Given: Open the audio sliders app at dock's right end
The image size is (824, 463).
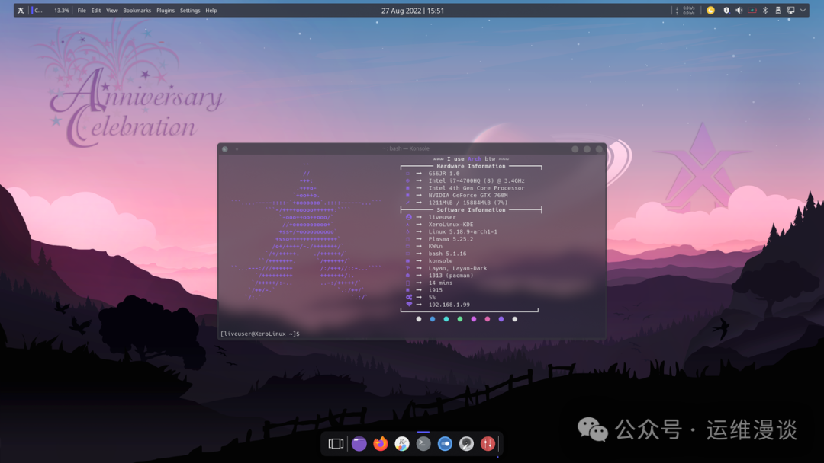Looking at the screenshot, I should (488, 444).
